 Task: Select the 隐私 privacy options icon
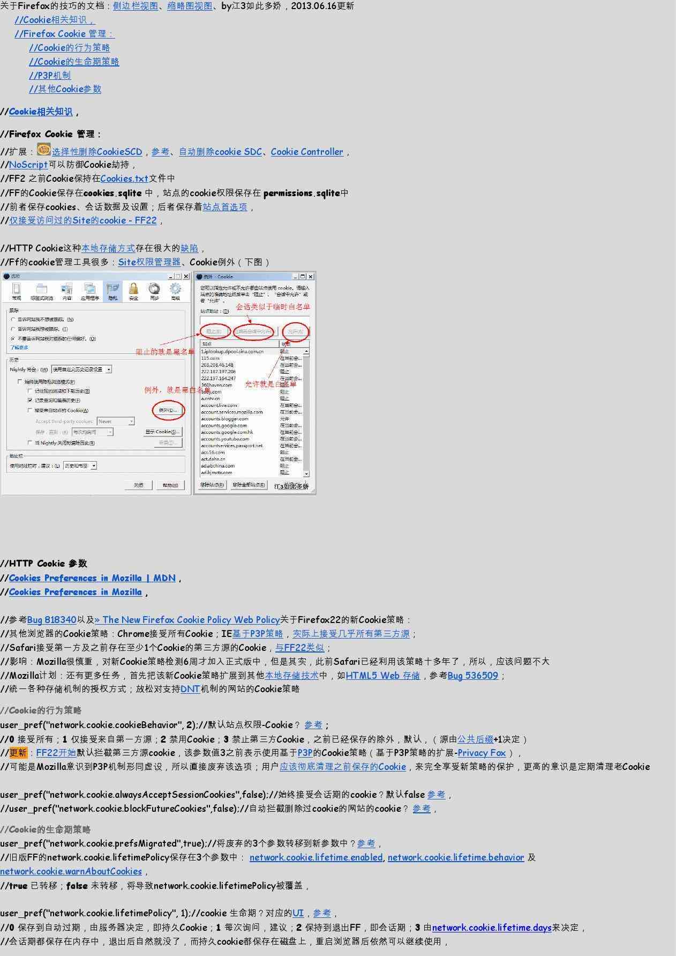pyautogui.click(x=112, y=291)
